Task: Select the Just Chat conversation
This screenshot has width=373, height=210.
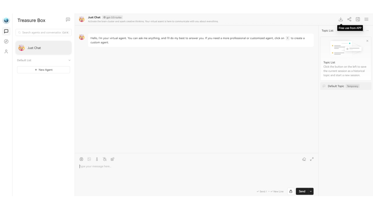Action: 44,48
